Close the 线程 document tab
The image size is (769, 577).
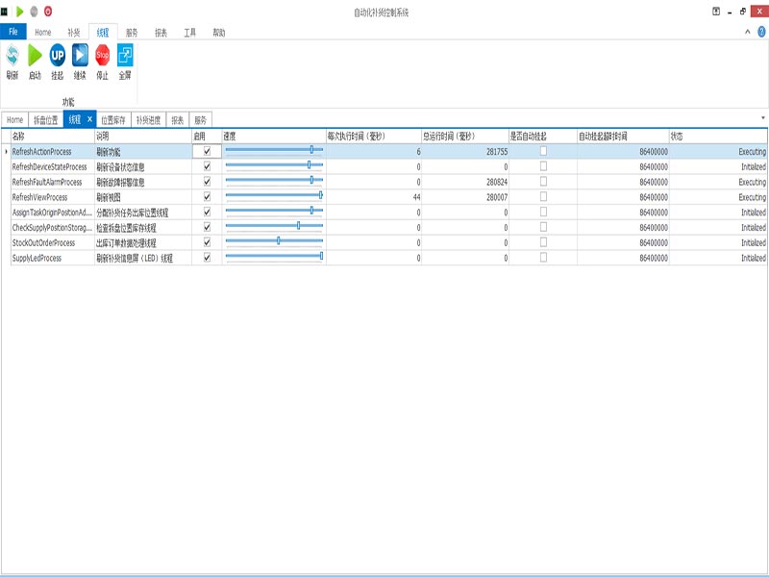tap(89, 119)
